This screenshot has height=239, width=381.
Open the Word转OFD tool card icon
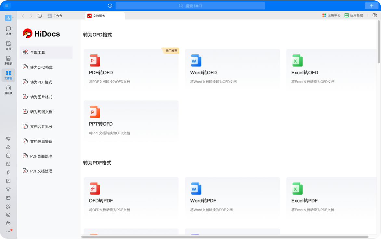click(x=196, y=60)
